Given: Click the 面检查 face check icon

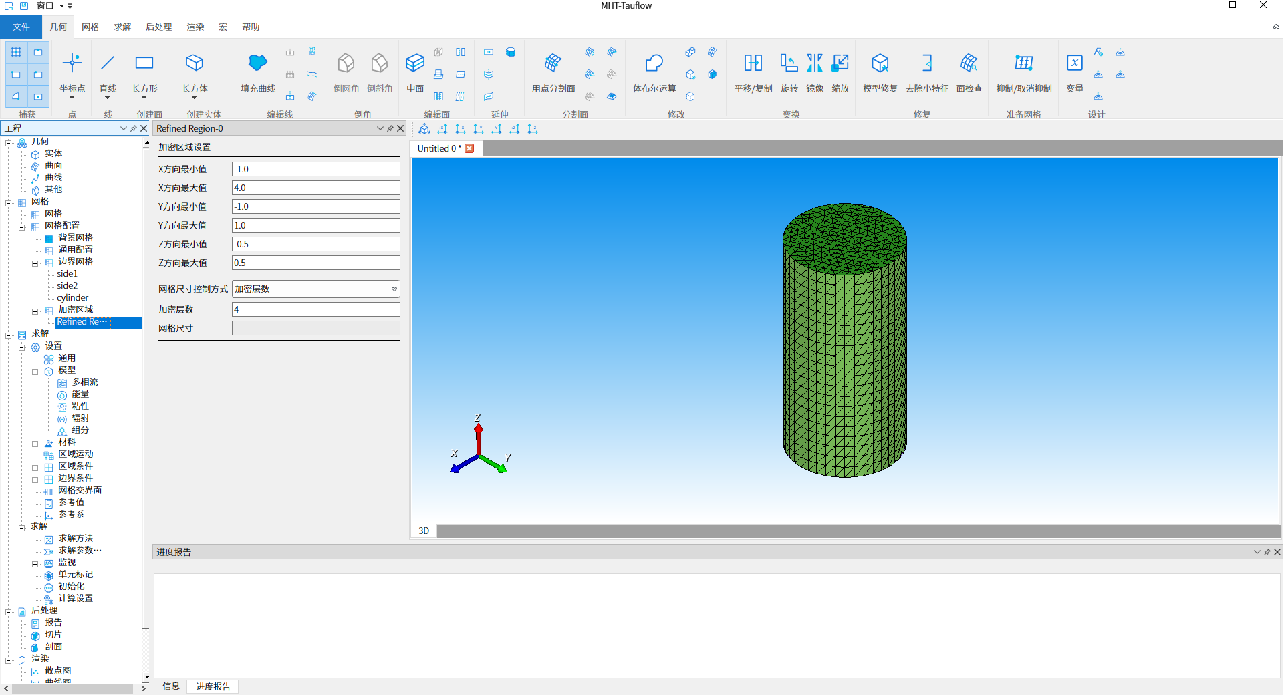Looking at the screenshot, I should click(969, 63).
